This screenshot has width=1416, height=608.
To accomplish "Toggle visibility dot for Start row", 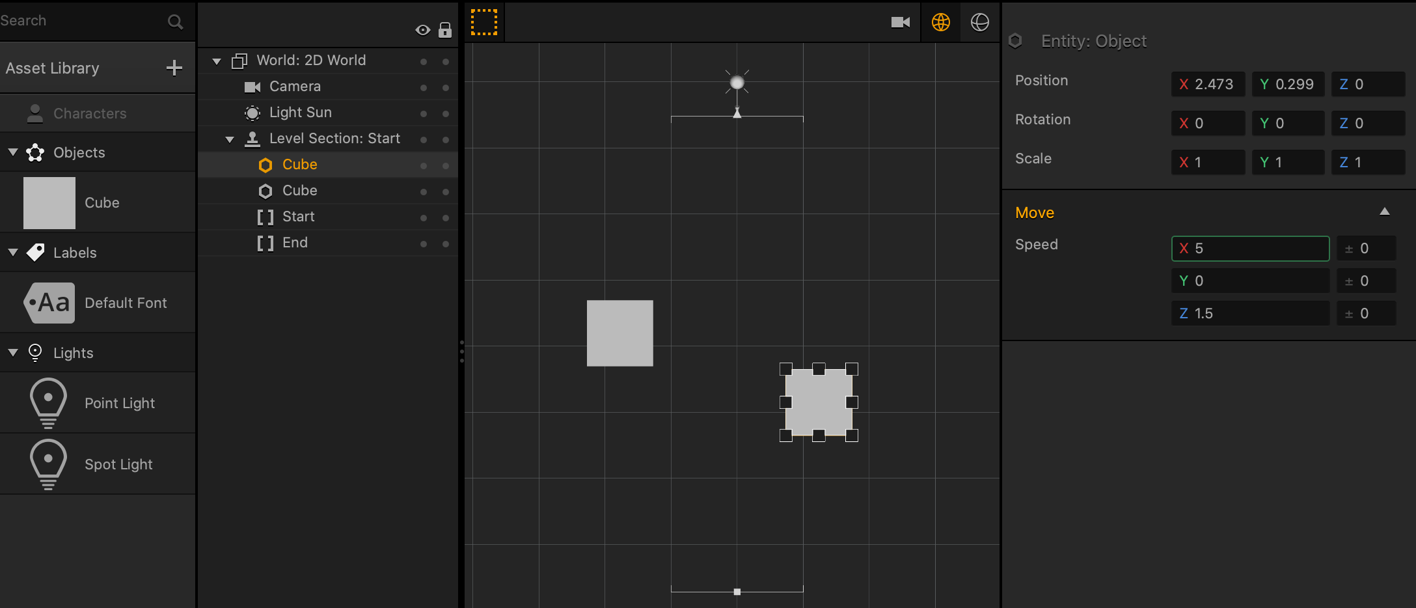I will tap(424, 218).
